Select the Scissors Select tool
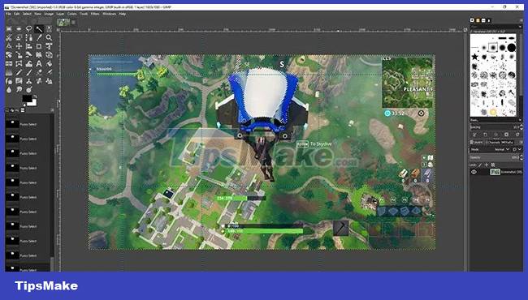This screenshot has width=528, height=300. [x=9, y=37]
